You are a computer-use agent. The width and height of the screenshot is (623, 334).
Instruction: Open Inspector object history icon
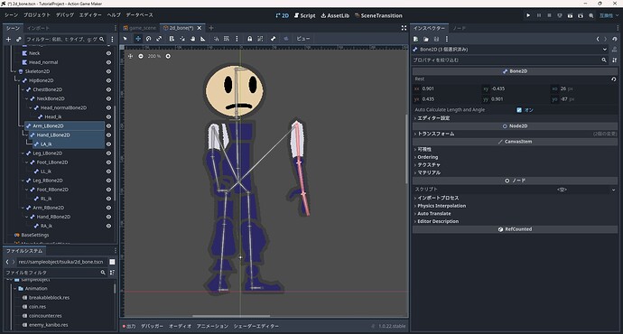pyautogui.click(x=615, y=39)
